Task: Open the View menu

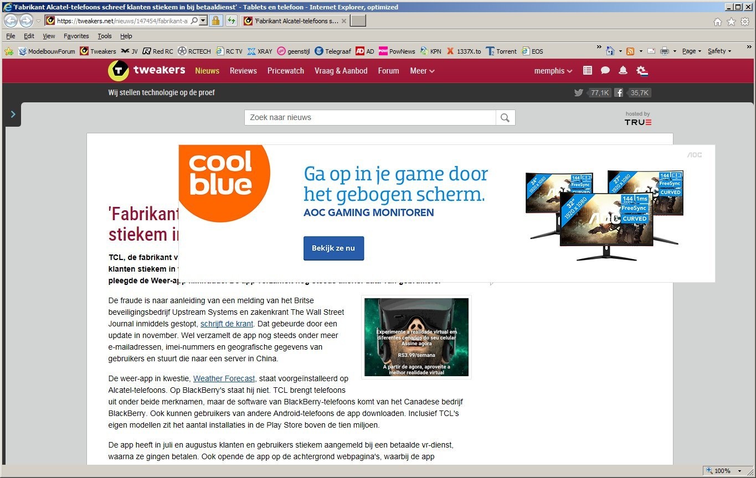Action: [x=49, y=36]
